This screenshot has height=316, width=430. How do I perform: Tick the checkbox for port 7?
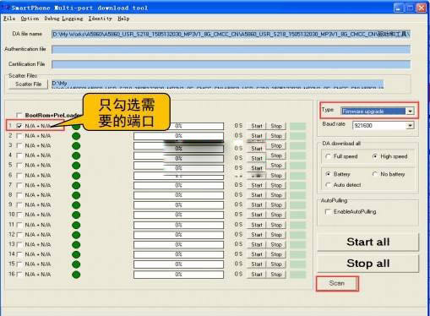[x=19, y=185]
